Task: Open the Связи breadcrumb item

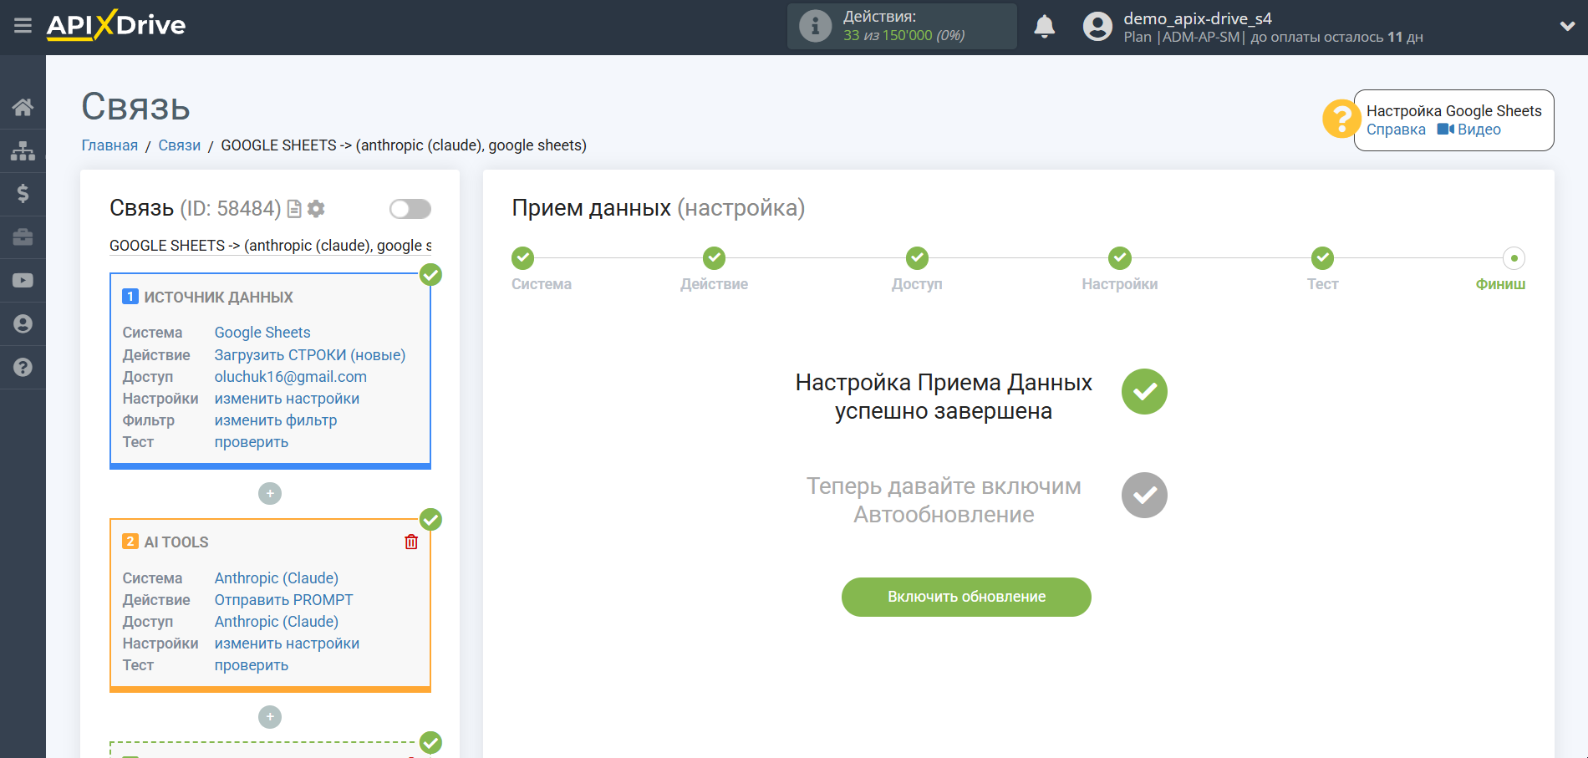Action: pyautogui.click(x=179, y=145)
